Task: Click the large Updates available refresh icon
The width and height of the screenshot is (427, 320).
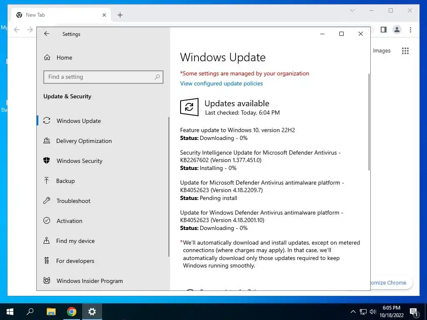Action: click(189, 107)
